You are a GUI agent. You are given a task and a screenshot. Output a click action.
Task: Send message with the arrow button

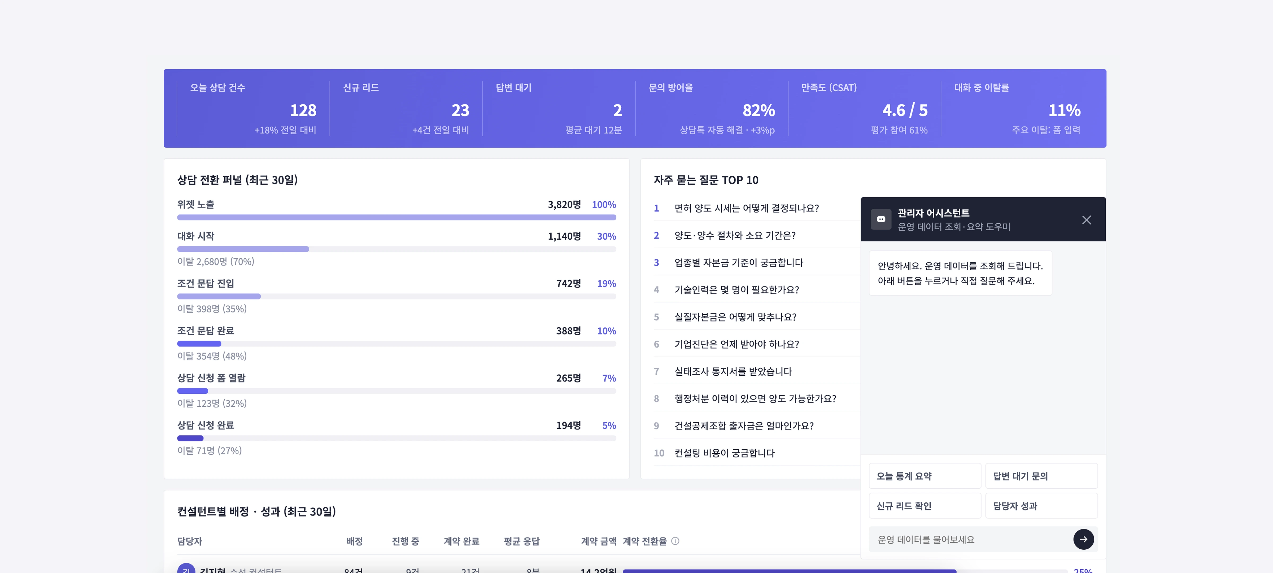pyautogui.click(x=1083, y=539)
